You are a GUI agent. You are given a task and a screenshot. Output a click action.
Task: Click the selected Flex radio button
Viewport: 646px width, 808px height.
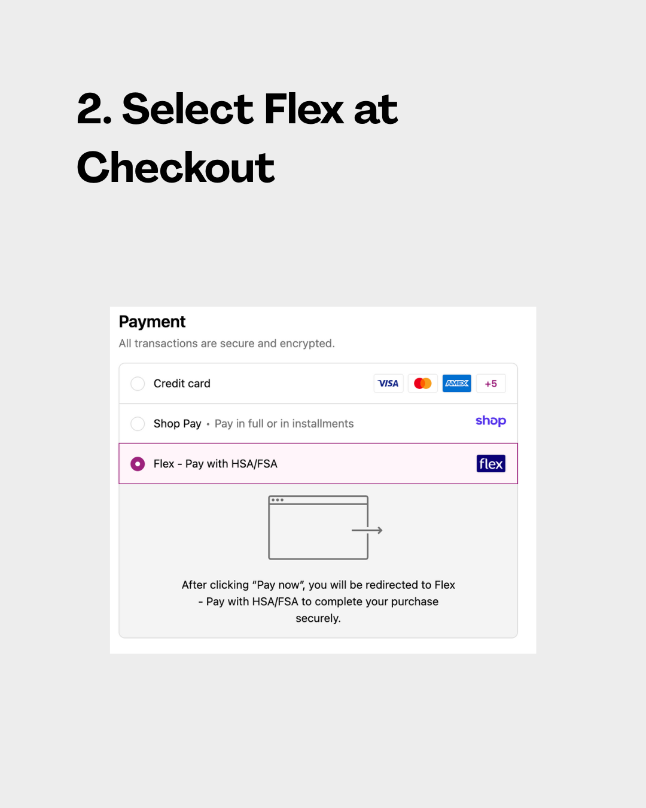pyautogui.click(x=138, y=464)
